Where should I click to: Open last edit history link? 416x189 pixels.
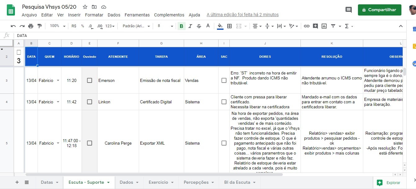tap(242, 15)
